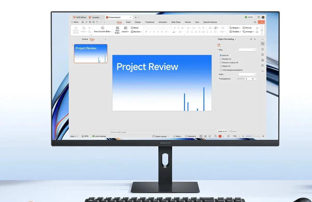Open the Transitions ribbon tab
The height and width of the screenshot is (202, 312).
150,22
